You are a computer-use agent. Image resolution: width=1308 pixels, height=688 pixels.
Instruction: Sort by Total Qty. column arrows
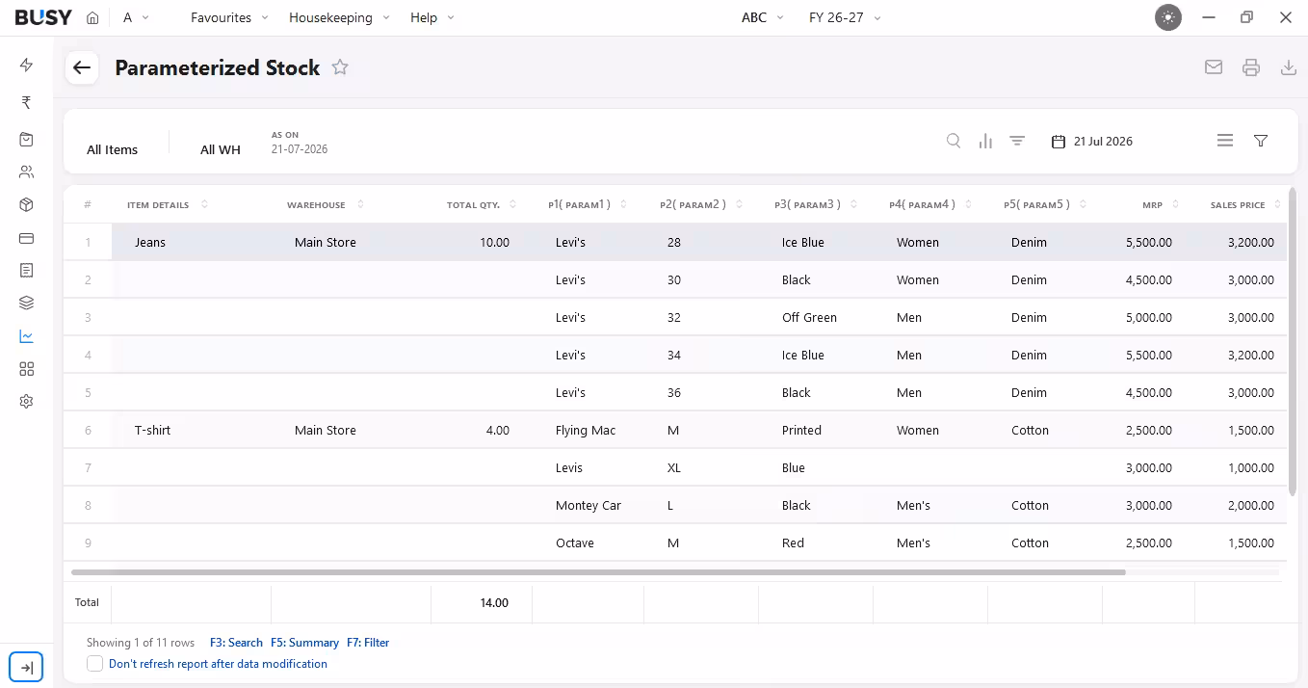[x=513, y=204]
